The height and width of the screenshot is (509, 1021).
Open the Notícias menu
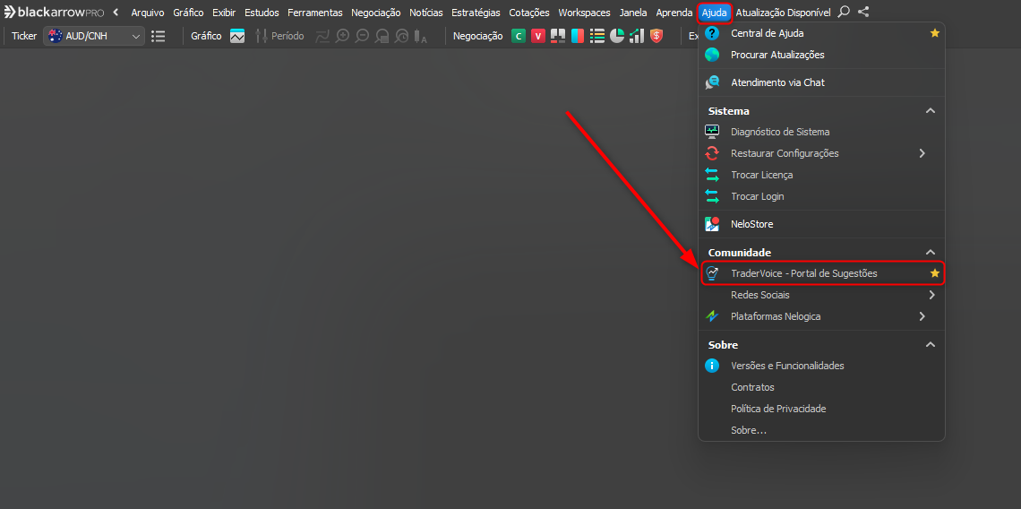pyautogui.click(x=425, y=13)
